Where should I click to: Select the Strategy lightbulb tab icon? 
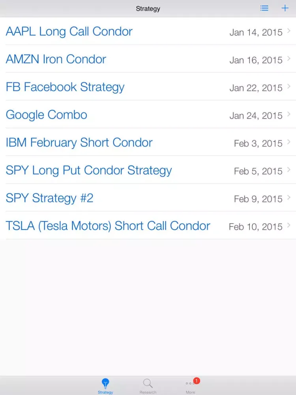(105, 383)
